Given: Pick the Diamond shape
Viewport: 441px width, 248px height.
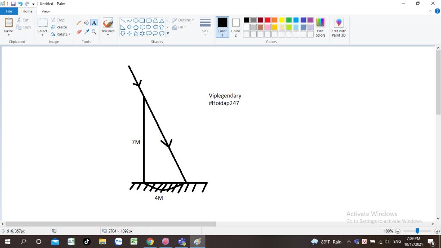Looking at the screenshot, I should point(129,27).
